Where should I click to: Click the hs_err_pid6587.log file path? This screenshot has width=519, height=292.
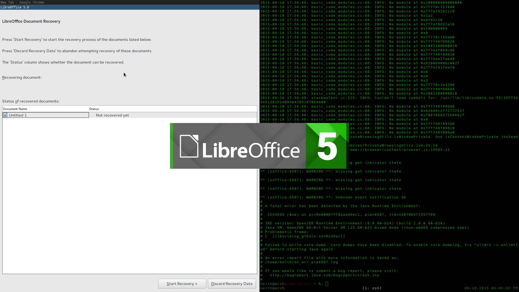pyautogui.click(x=301, y=262)
